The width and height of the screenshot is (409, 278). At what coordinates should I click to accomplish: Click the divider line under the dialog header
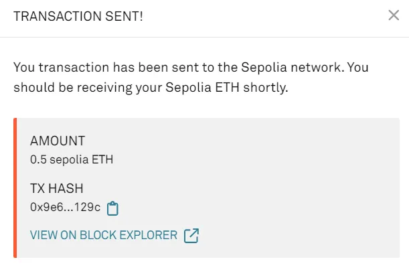coord(204,37)
